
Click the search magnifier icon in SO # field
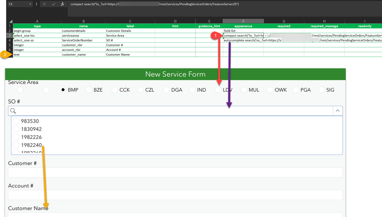tap(13, 111)
